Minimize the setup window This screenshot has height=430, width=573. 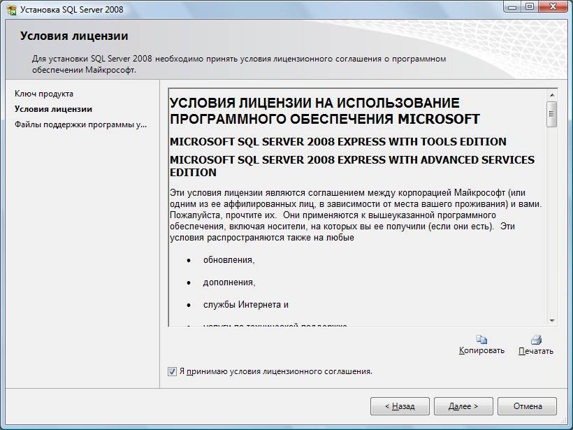tap(512, 7)
